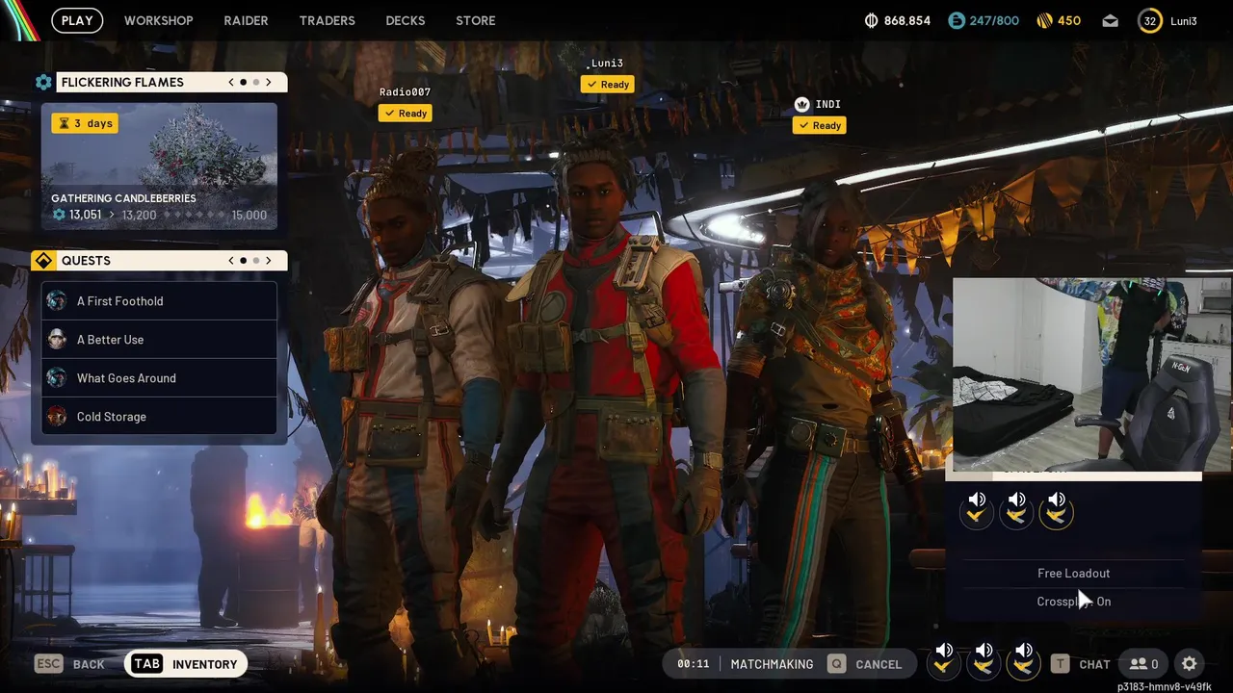Select the Free Loadout option
Viewport: 1233px width, 693px height.
tap(1073, 573)
